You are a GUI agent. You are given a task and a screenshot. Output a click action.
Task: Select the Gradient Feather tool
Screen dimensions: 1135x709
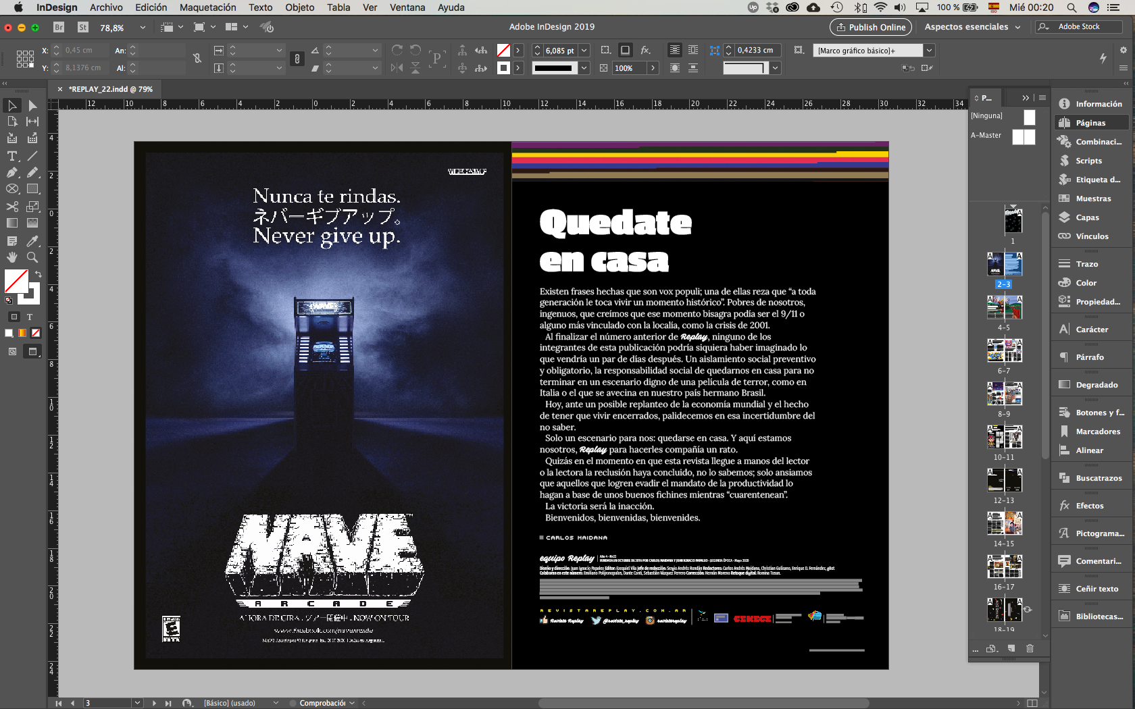(x=32, y=223)
